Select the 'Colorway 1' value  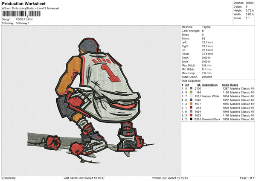[23, 23]
